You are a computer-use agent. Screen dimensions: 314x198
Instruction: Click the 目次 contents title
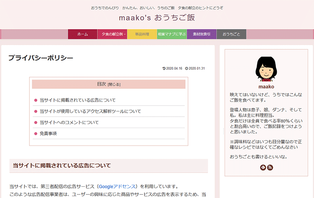click(101, 84)
